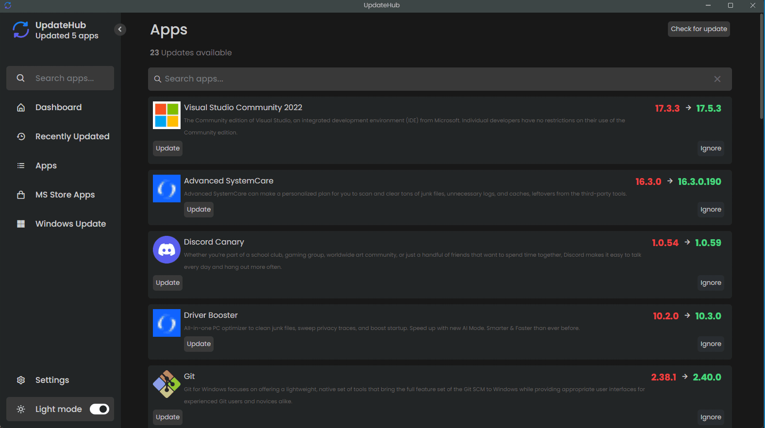Screen dimensions: 765x428
Task: Click the Discord Canary app icon
Action: coord(166,249)
